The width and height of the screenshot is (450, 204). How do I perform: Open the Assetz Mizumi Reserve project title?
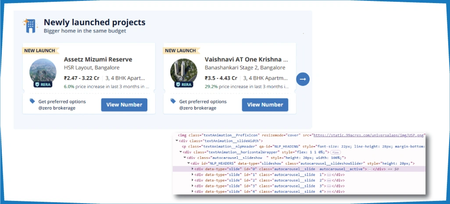point(98,60)
